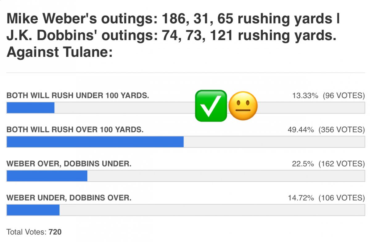Click the green checkmark emoji
Image resolution: width=370 pixels, height=242 pixels.
click(x=211, y=106)
